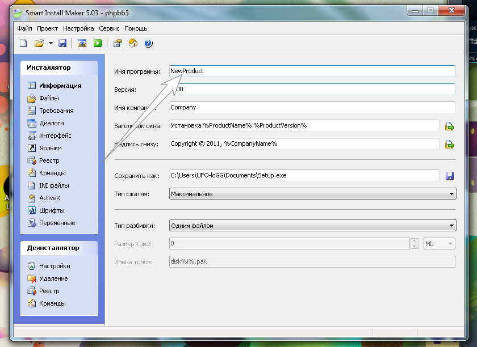Go to Ярлыки section in sidebar
Image resolution: width=477 pixels, height=347 pixels.
[x=50, y=148]
